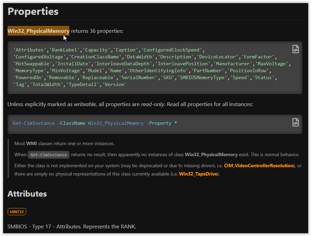Image resolution: width=311 pixels, height=236 pixels.
Task: Click 'Replaceable' in the code block
Action: (x=98, y=78)
